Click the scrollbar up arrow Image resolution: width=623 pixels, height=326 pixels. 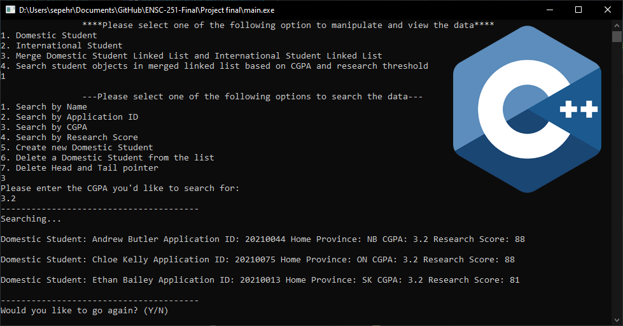pos(617,25)
